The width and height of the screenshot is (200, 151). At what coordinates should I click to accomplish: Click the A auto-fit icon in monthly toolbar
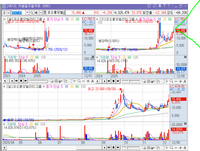92,81
